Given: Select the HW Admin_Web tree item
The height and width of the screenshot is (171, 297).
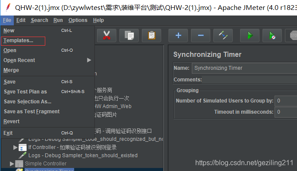Looking at the screenshot, I should [113, 106].
